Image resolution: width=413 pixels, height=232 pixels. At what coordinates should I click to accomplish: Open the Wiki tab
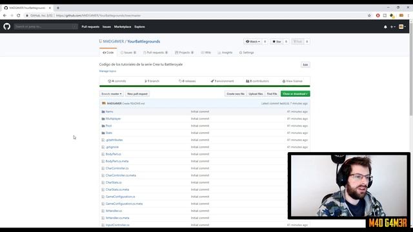point(206,53)
